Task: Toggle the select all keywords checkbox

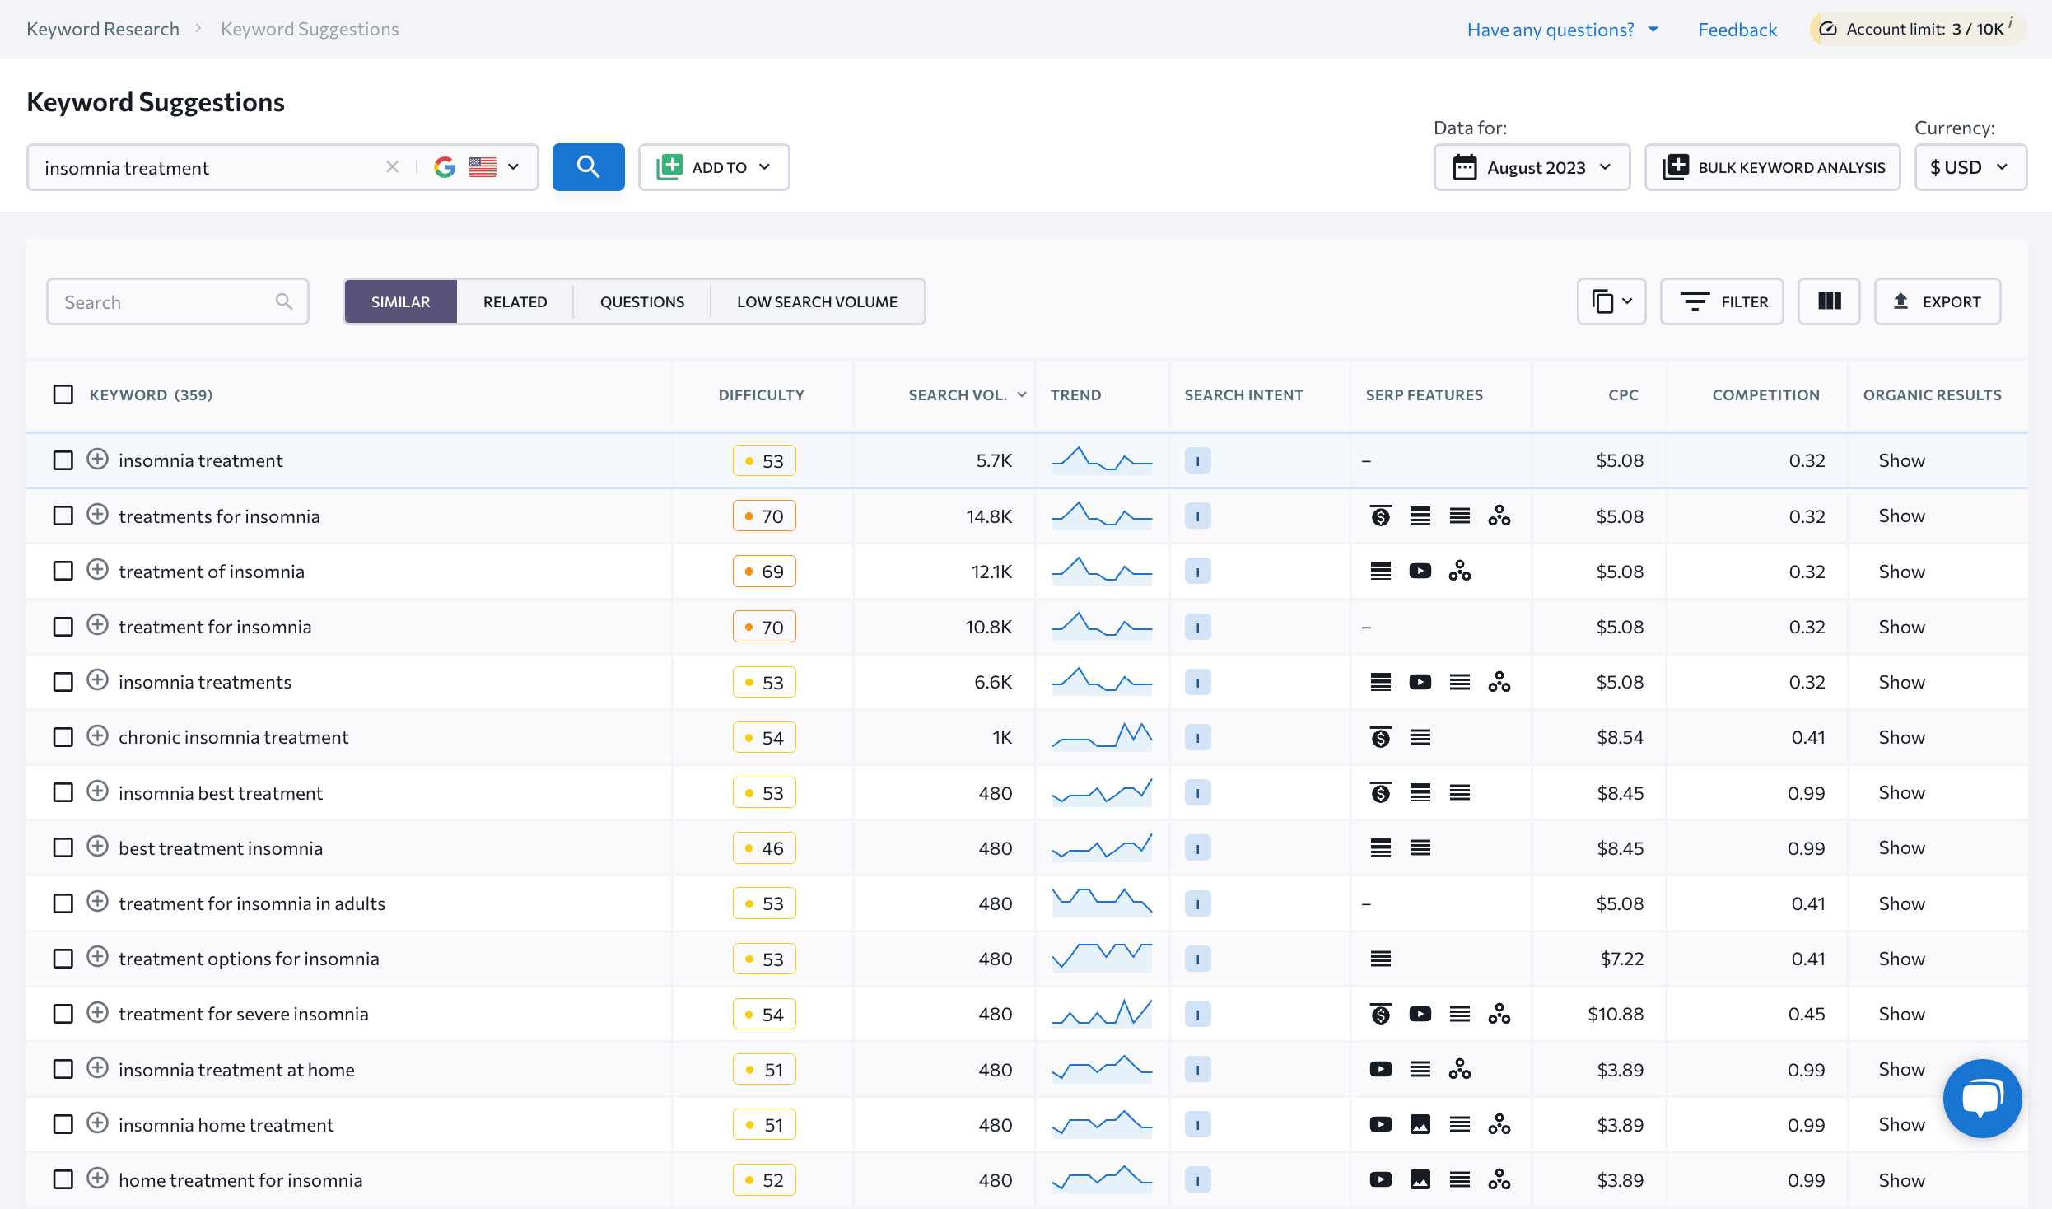Action: click(x=63, y=394)
